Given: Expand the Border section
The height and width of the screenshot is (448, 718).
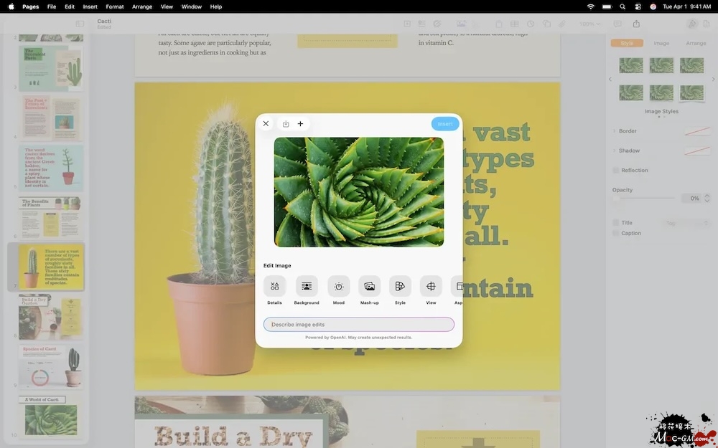Looking at the screenshot, I should (615, 131).
